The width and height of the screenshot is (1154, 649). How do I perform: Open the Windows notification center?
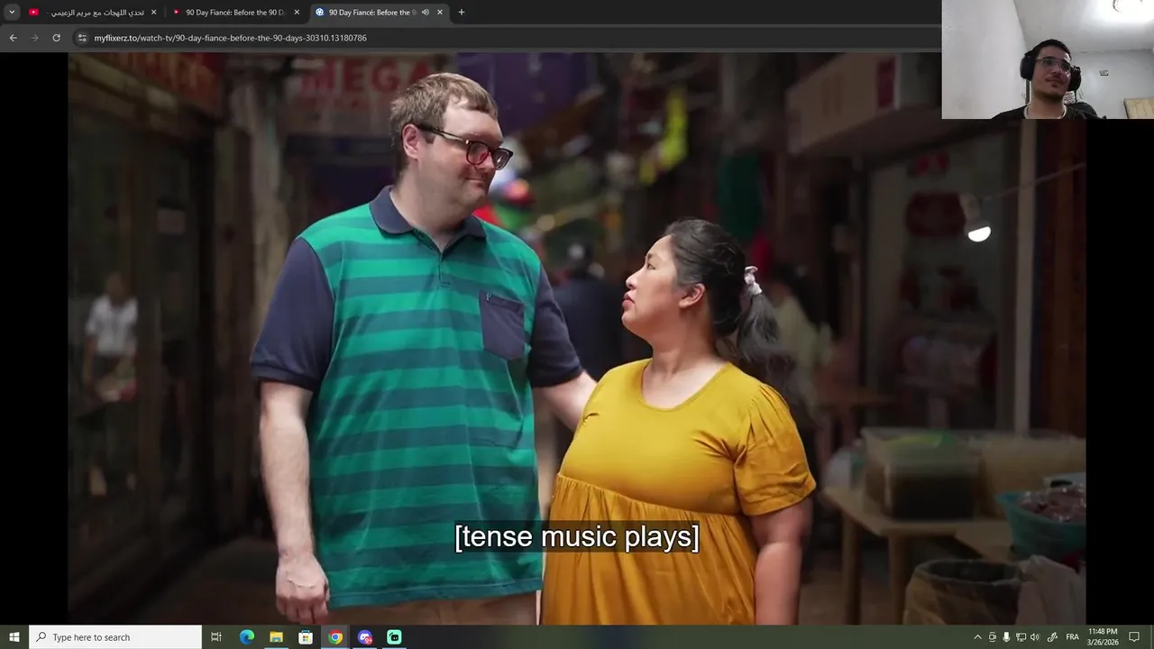point(1134,637)
